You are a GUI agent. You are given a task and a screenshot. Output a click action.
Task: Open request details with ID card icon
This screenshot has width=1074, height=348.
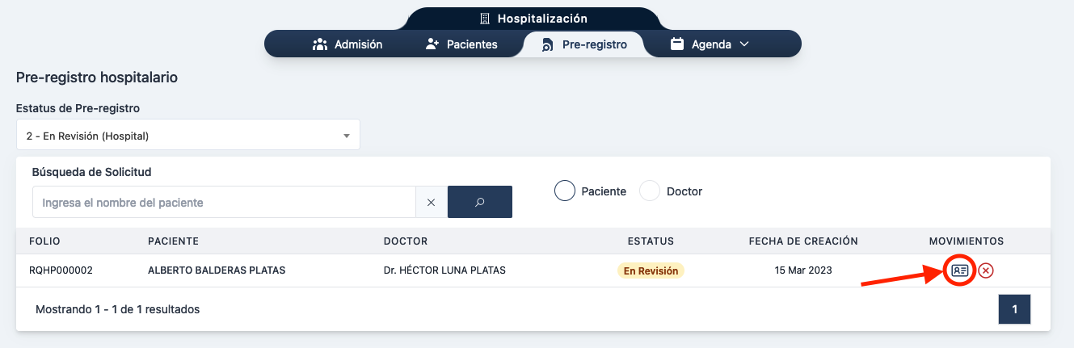(x=959, y=270)
